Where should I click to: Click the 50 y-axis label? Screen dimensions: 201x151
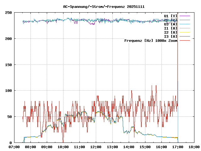tap(9, 117)
